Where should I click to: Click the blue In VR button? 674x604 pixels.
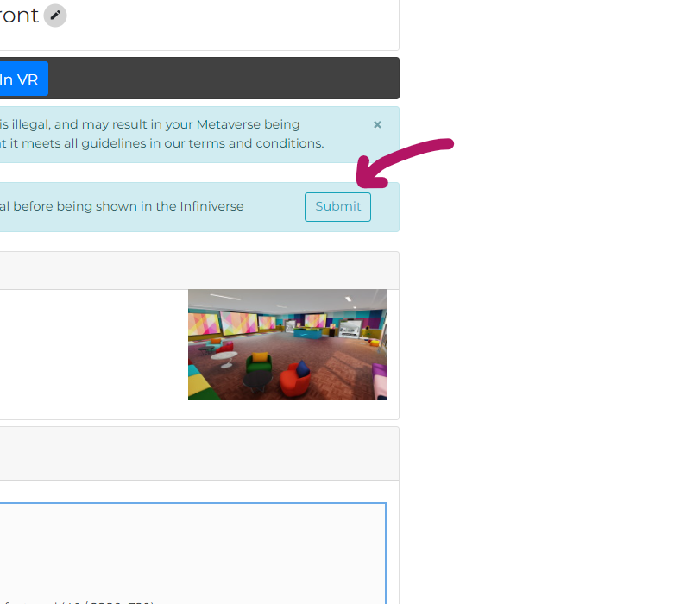[x=23, y=79]
